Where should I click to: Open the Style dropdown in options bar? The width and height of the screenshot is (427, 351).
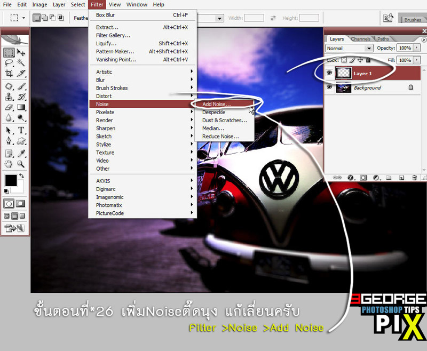tap(219, 18)
